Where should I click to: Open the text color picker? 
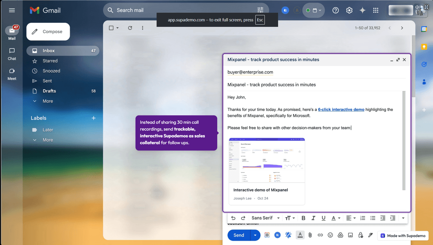[336, 218]
